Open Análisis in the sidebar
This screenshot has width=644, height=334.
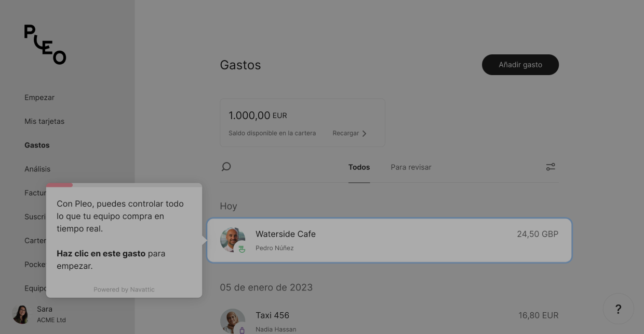[x=37, y=169]
